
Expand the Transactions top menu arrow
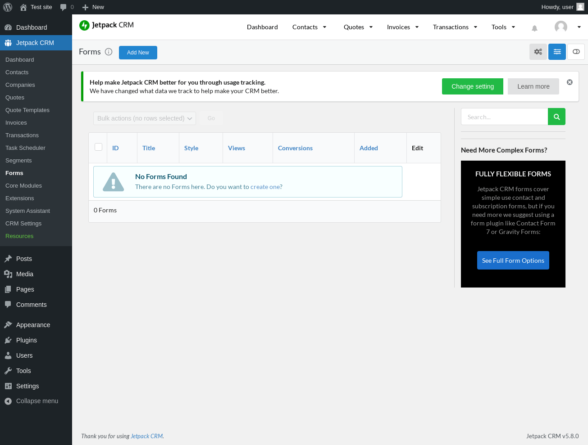(475, 27)
